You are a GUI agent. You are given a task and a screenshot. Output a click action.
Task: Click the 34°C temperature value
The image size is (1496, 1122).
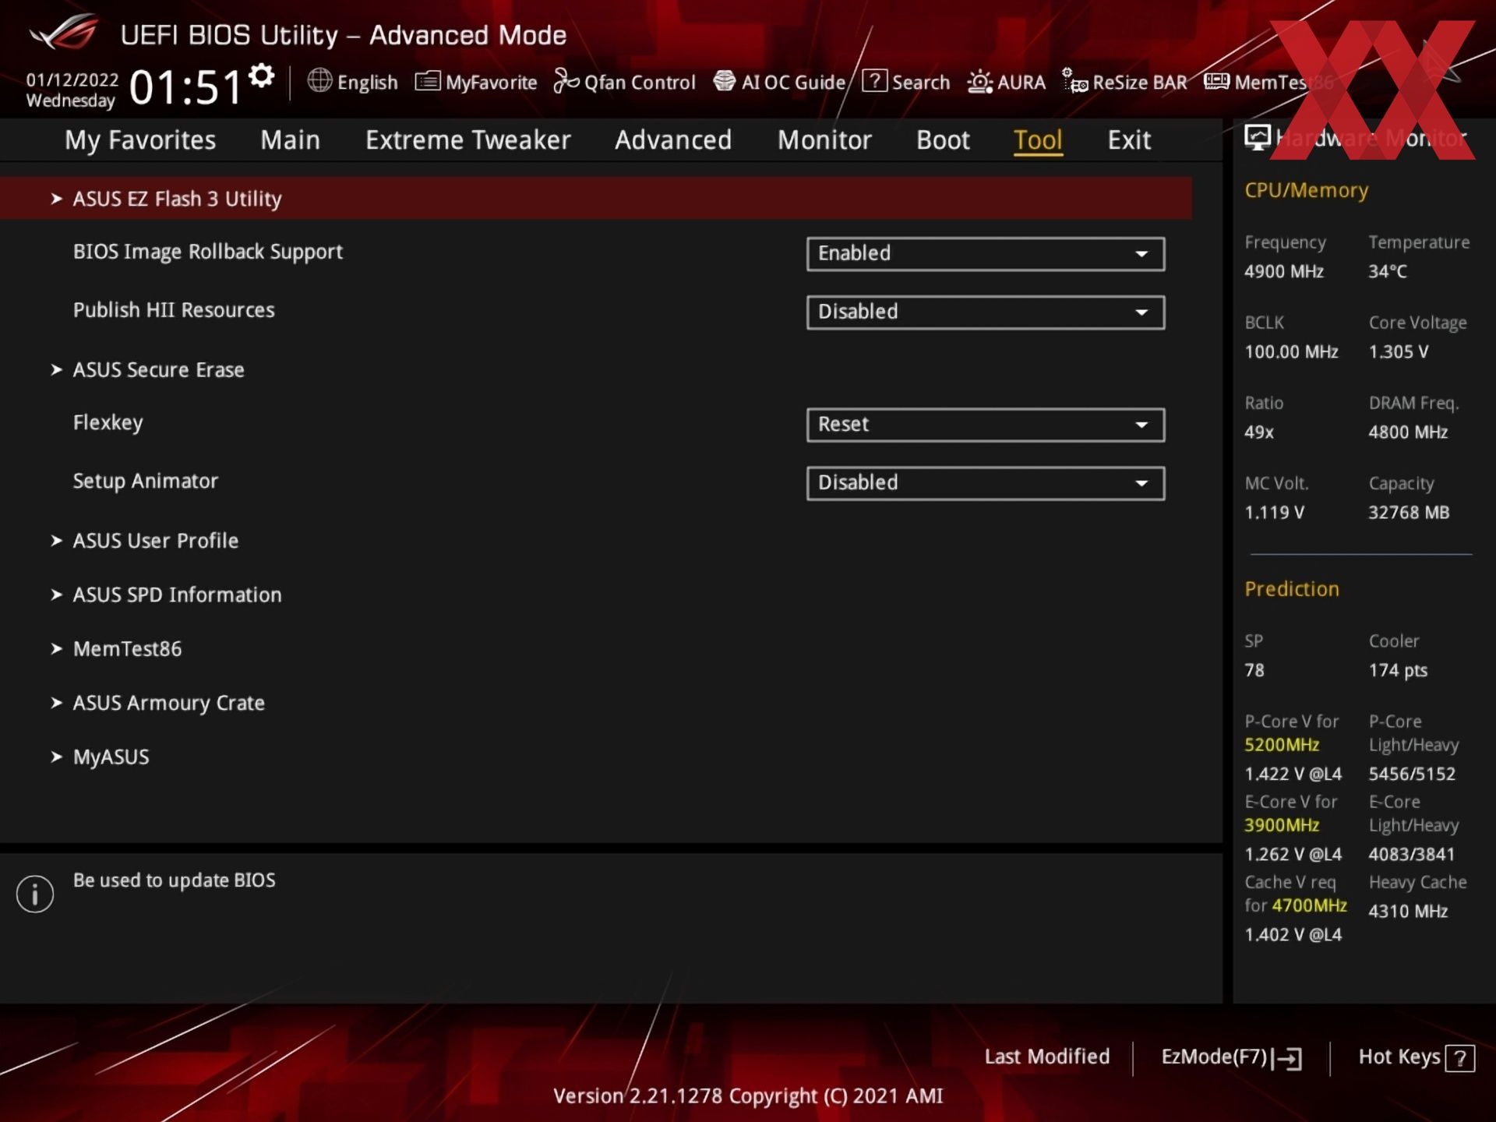click(x=1388, y=272)
